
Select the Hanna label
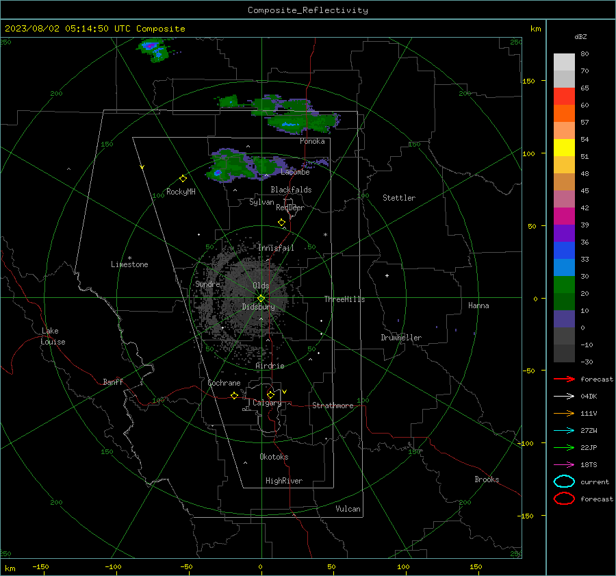point(478,305)
